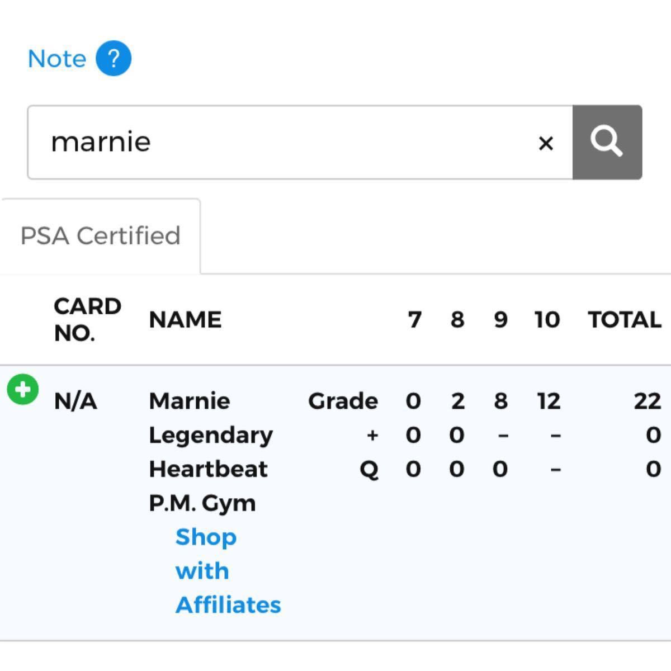Focus the search box containing "marnie"
This screenshot has width=671, height=671.
(x=280, y=142)
